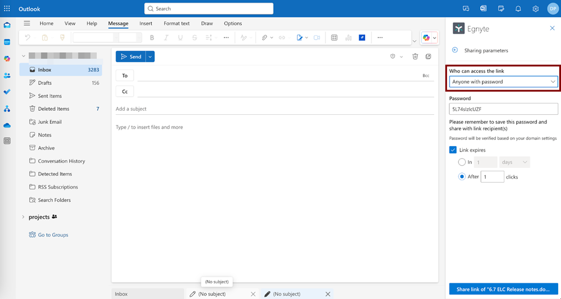The image size is (561, 299).
Task: Click back arrow beside Sharing parameters
Action: click(455, 50)
